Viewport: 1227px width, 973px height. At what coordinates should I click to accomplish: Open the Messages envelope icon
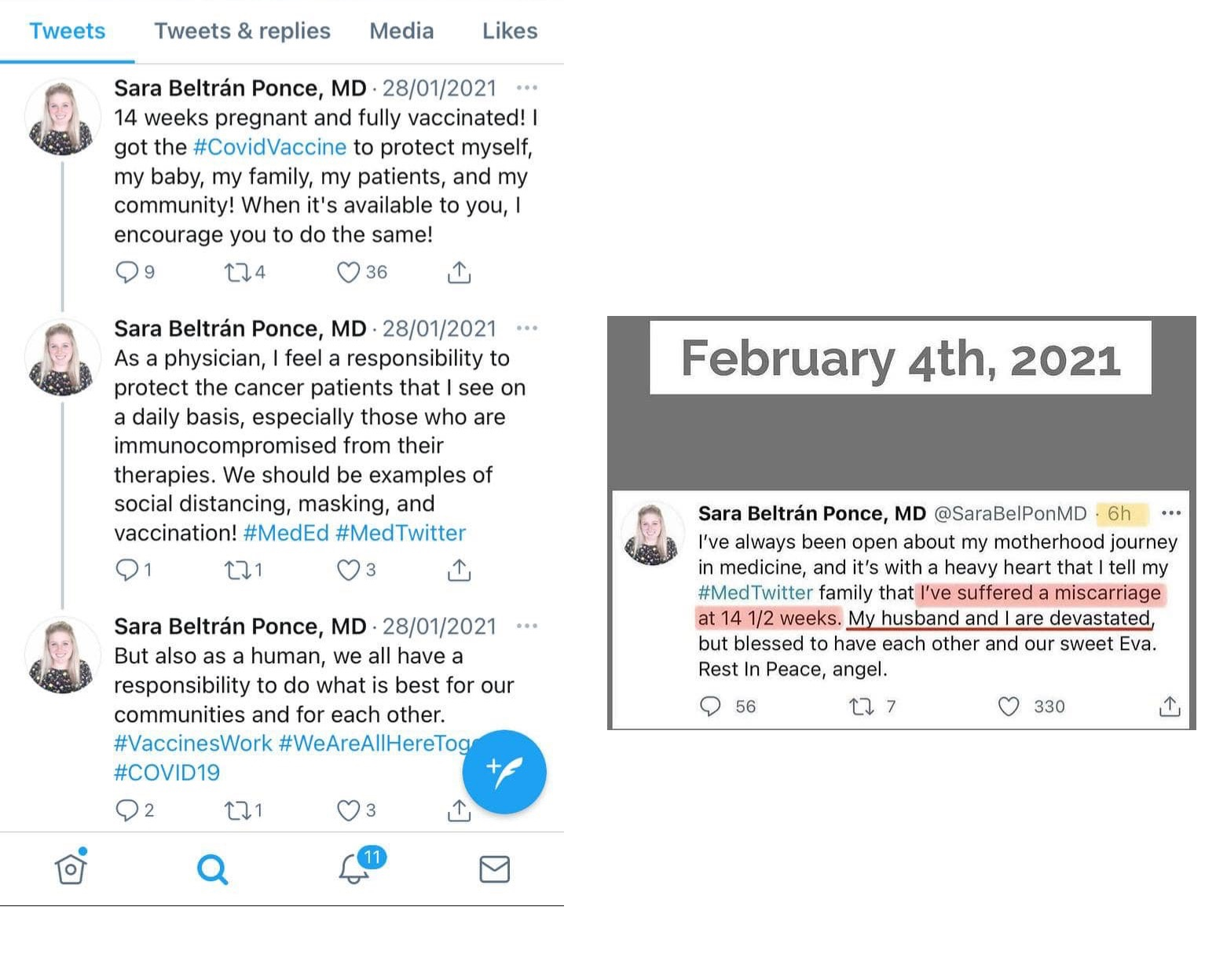pyautogui.click(x=495, y=869)
